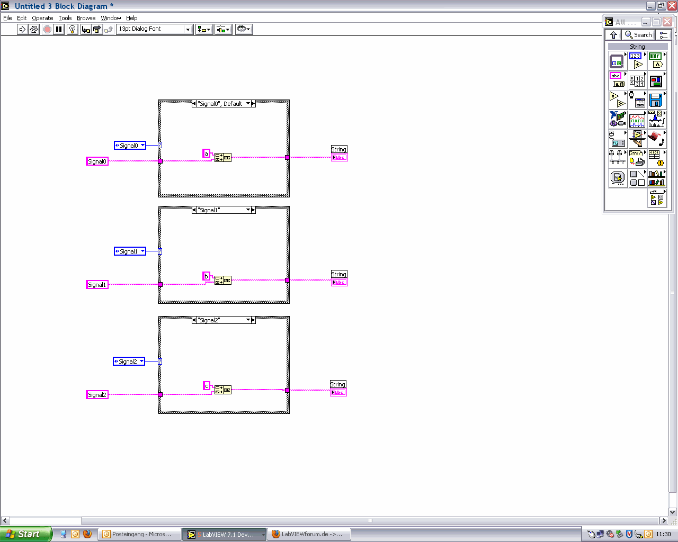Viewport: 678px width, 542px height.
Task: Open the User Libraries palette
Action: (656, 178)
